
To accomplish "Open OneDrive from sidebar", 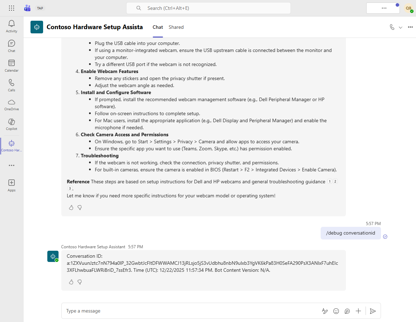I will coord(12,105).
